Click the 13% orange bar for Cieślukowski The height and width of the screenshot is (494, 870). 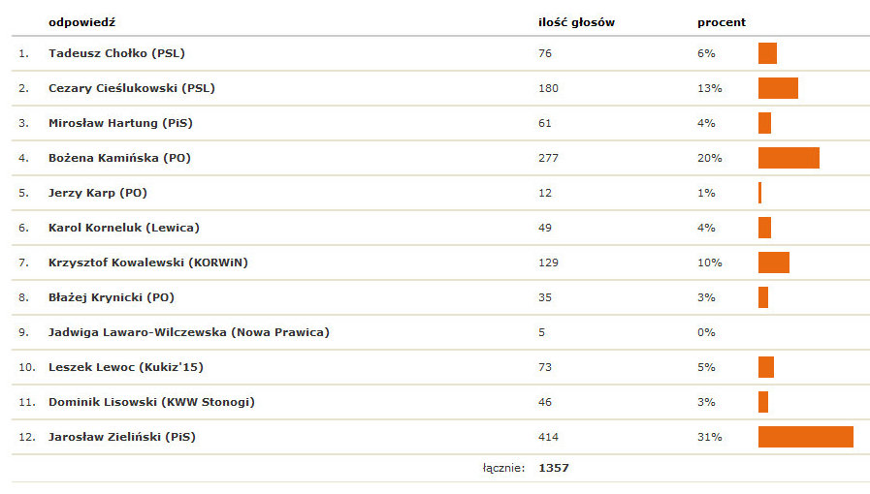coord(778,88)
